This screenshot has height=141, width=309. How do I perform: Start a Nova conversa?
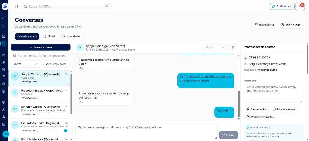coord(41,47)
